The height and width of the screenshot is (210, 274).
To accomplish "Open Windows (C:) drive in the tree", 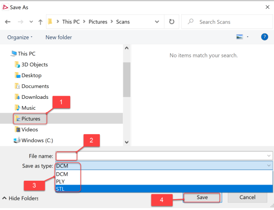I will [x=33, y=141].
